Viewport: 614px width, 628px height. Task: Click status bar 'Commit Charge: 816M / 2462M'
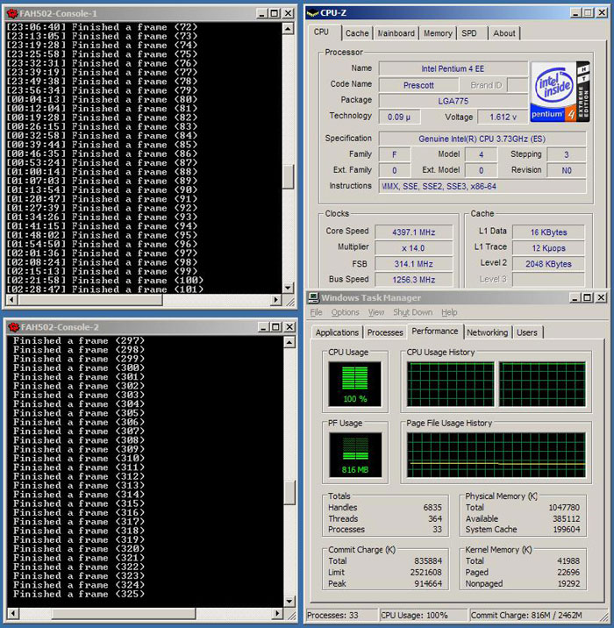pos(526,615)
